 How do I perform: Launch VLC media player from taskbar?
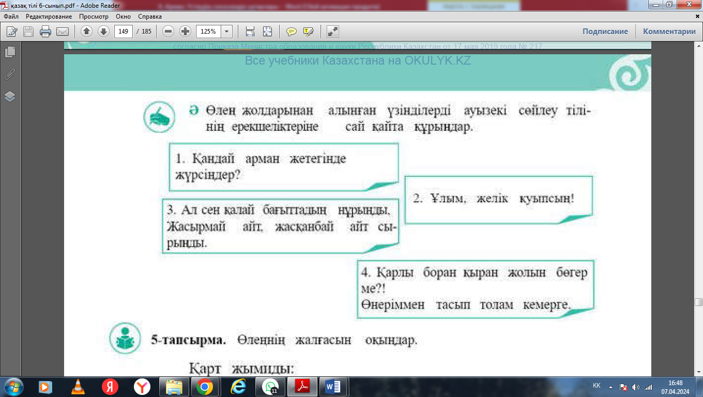78,387
